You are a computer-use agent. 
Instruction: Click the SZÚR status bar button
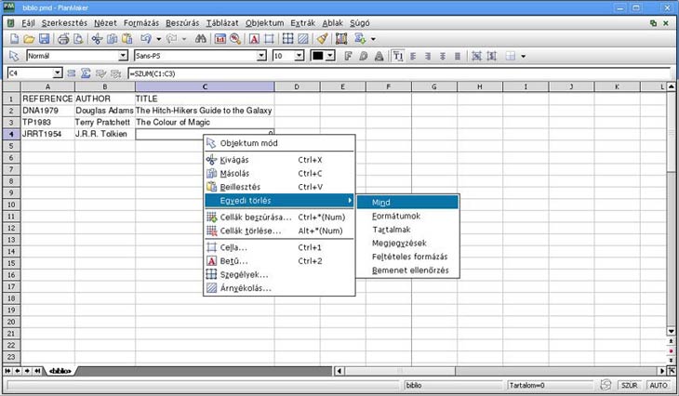[629, 385]
